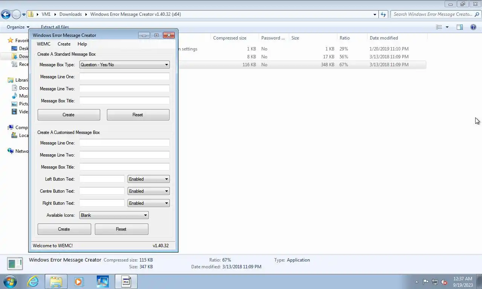482x289 pixels.
Task: Click customised Message Line Two field
Action: pos(124,155)
